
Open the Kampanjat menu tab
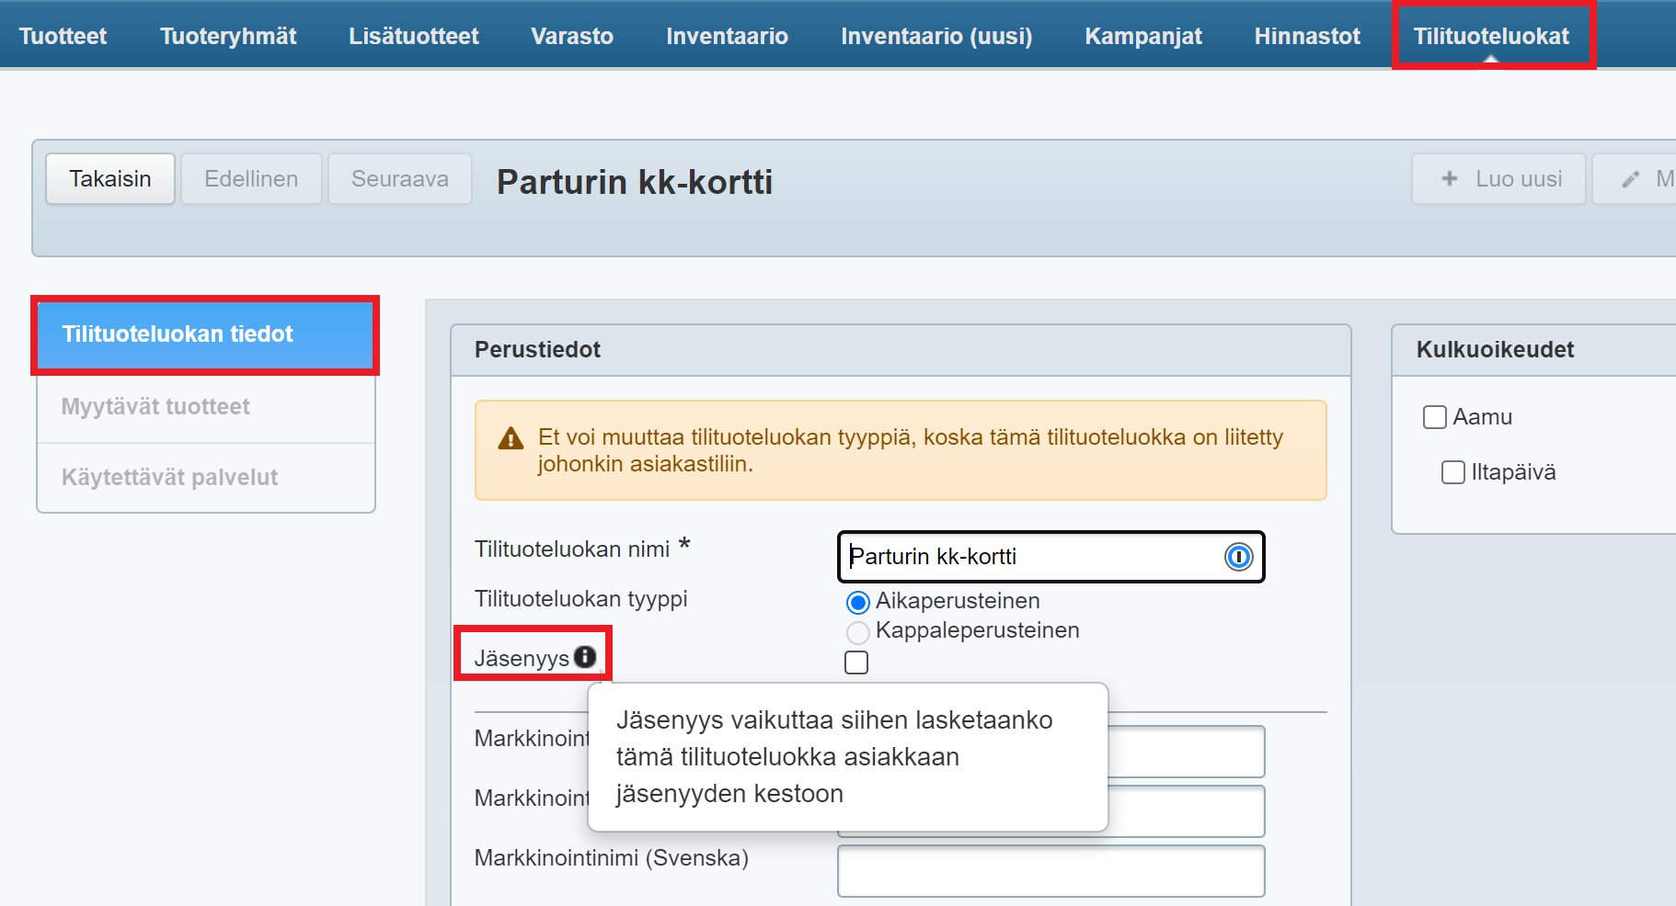[1143, 36]
